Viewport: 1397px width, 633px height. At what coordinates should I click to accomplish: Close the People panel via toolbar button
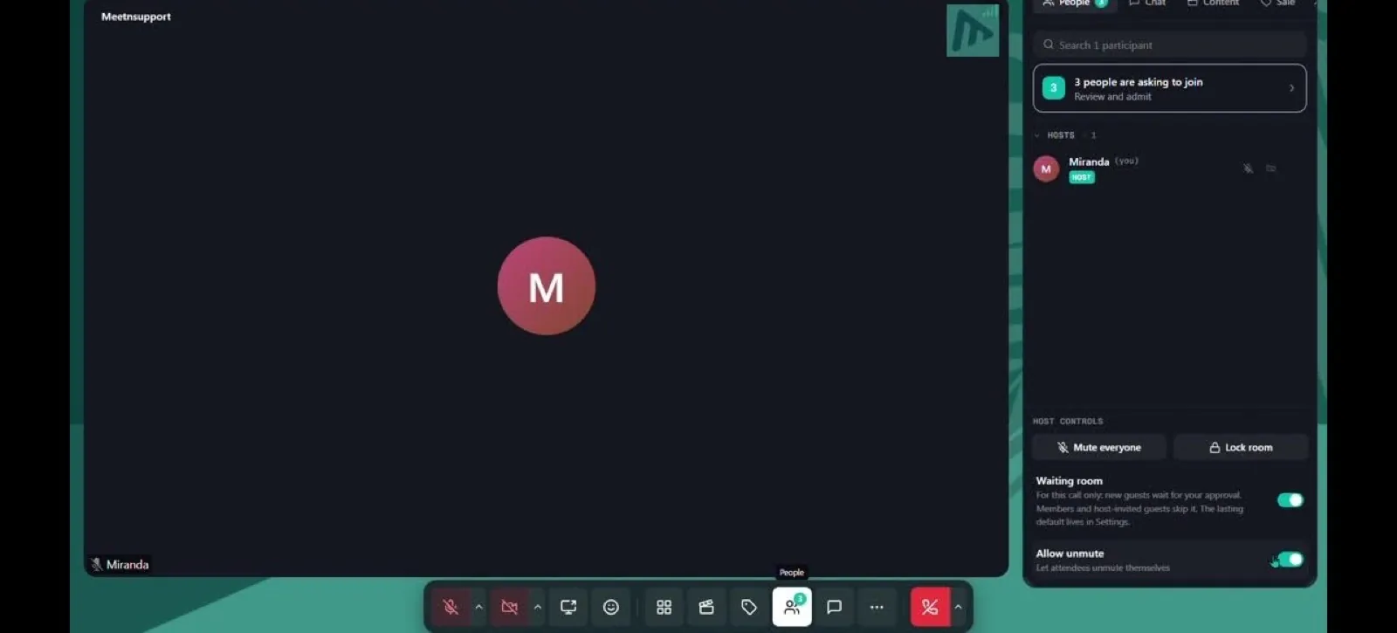(792, 607)
